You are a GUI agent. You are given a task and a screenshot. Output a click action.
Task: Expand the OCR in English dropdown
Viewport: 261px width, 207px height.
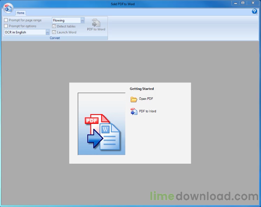[x=48, y=32]
